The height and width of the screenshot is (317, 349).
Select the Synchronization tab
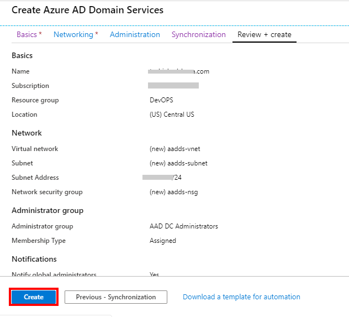point(198,34)
